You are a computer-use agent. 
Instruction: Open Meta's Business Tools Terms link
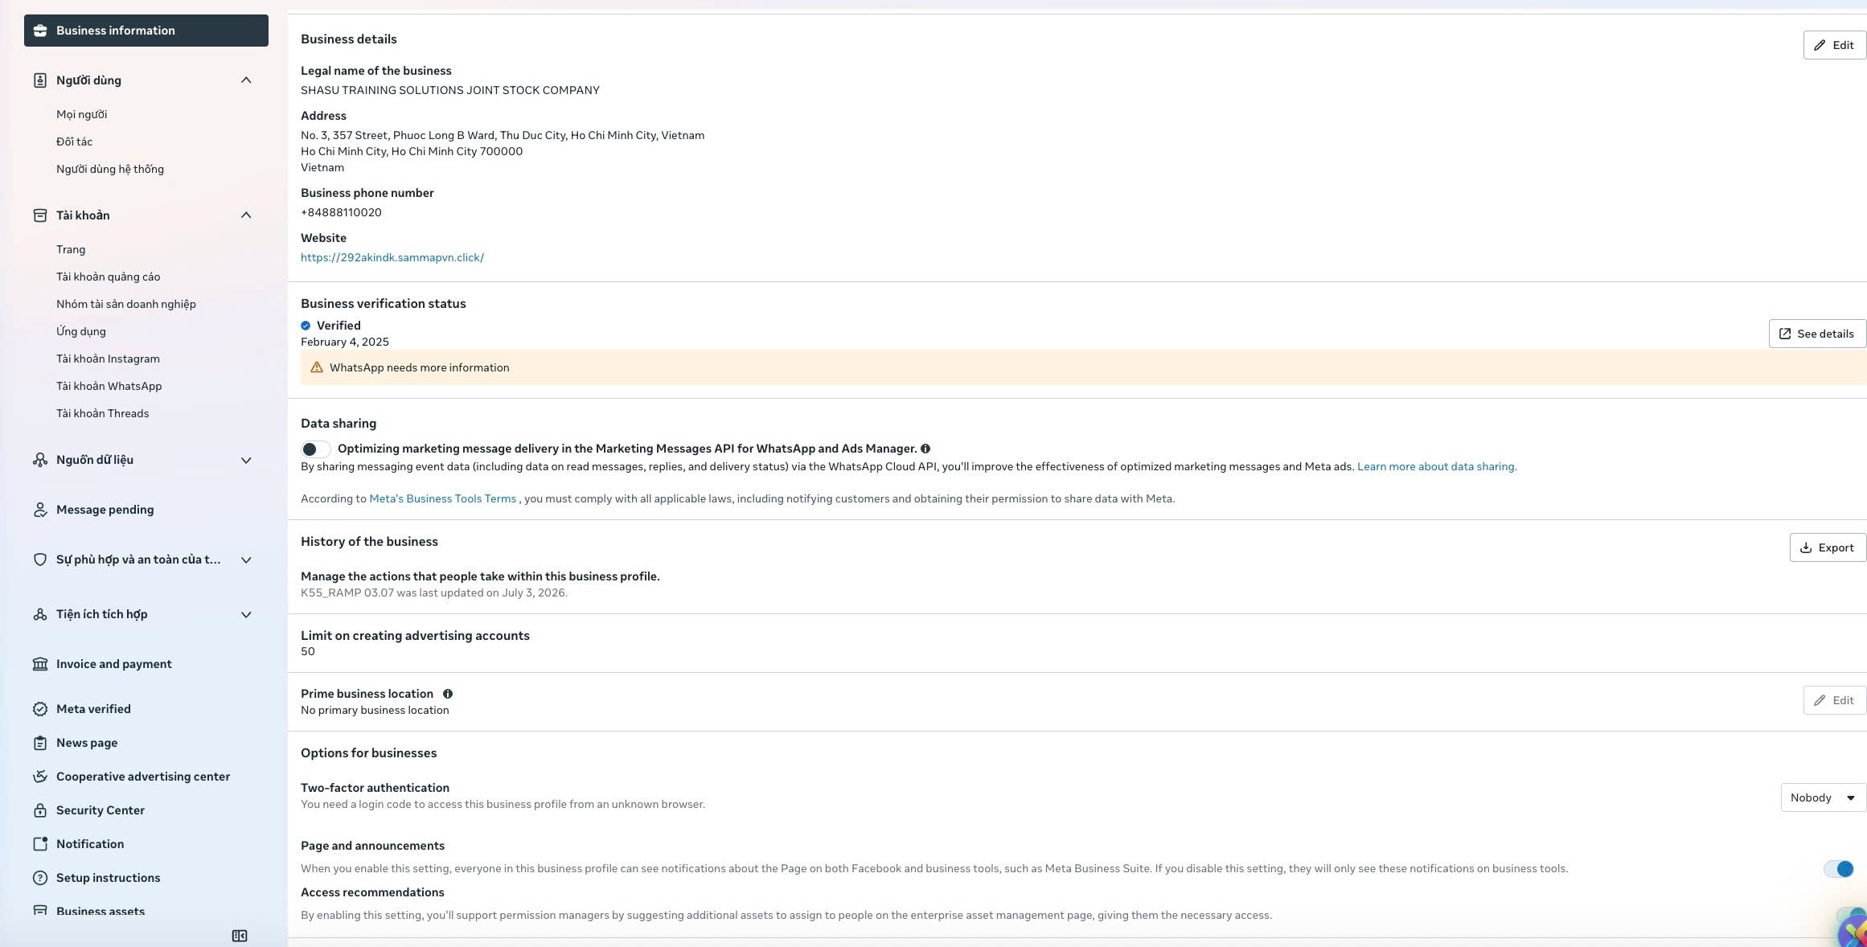click(442, 498)
